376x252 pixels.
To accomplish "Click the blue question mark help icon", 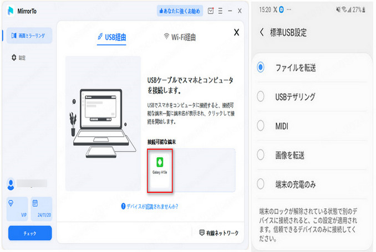I will (x=123, y=206).
